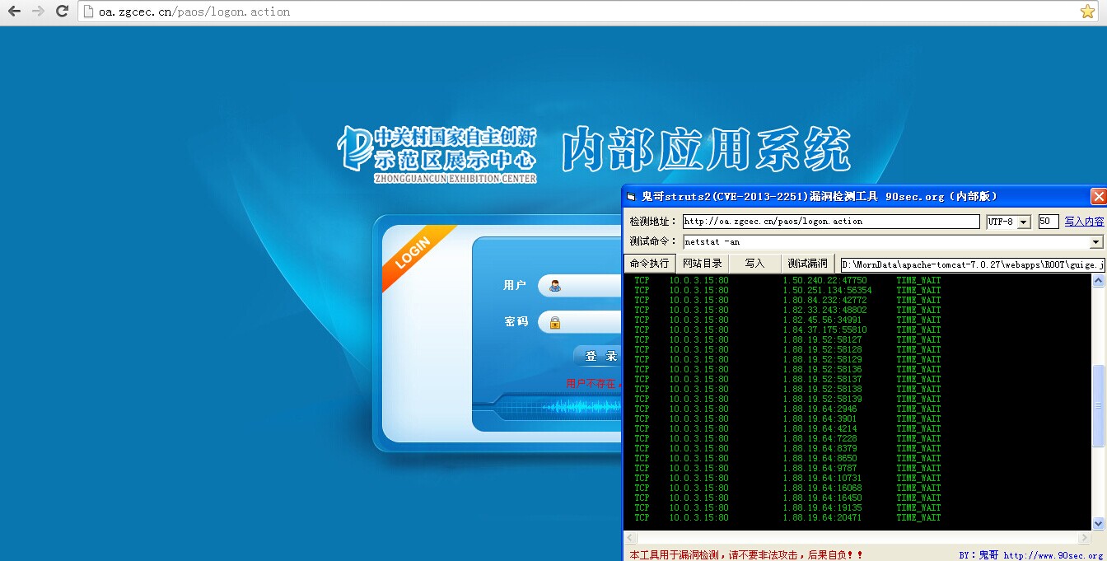Viewport: 1107px width, 561px height.
Task: Click the horizontal scrollbar left arrow
Action: (x=630, y=537)
